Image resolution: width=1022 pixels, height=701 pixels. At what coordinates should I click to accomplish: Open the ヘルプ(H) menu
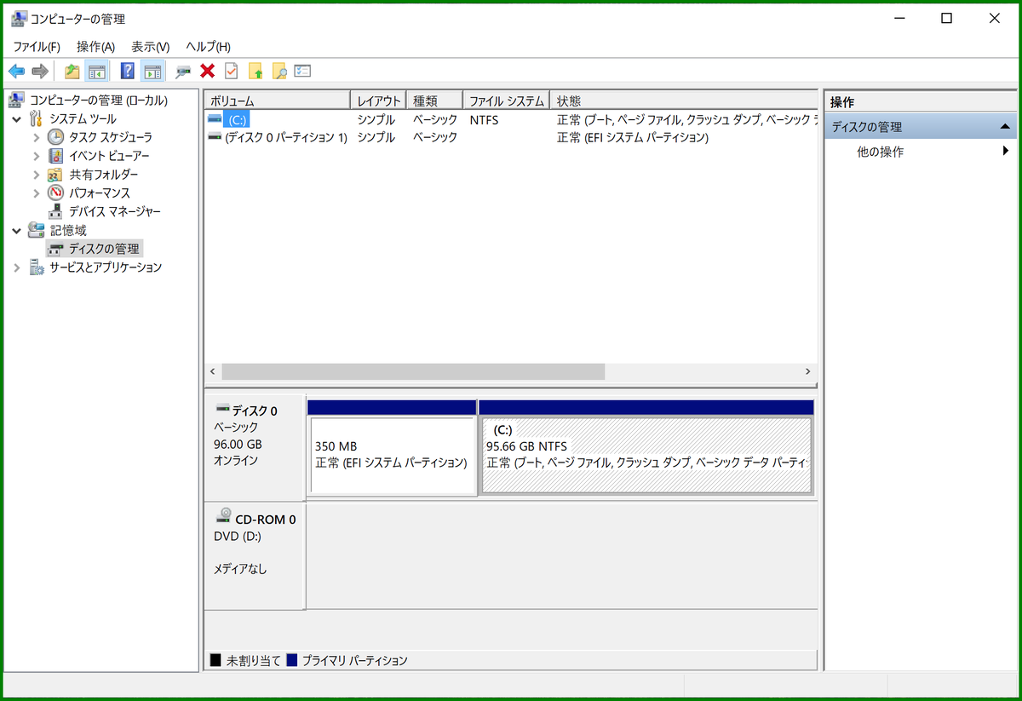click(208, 47)
